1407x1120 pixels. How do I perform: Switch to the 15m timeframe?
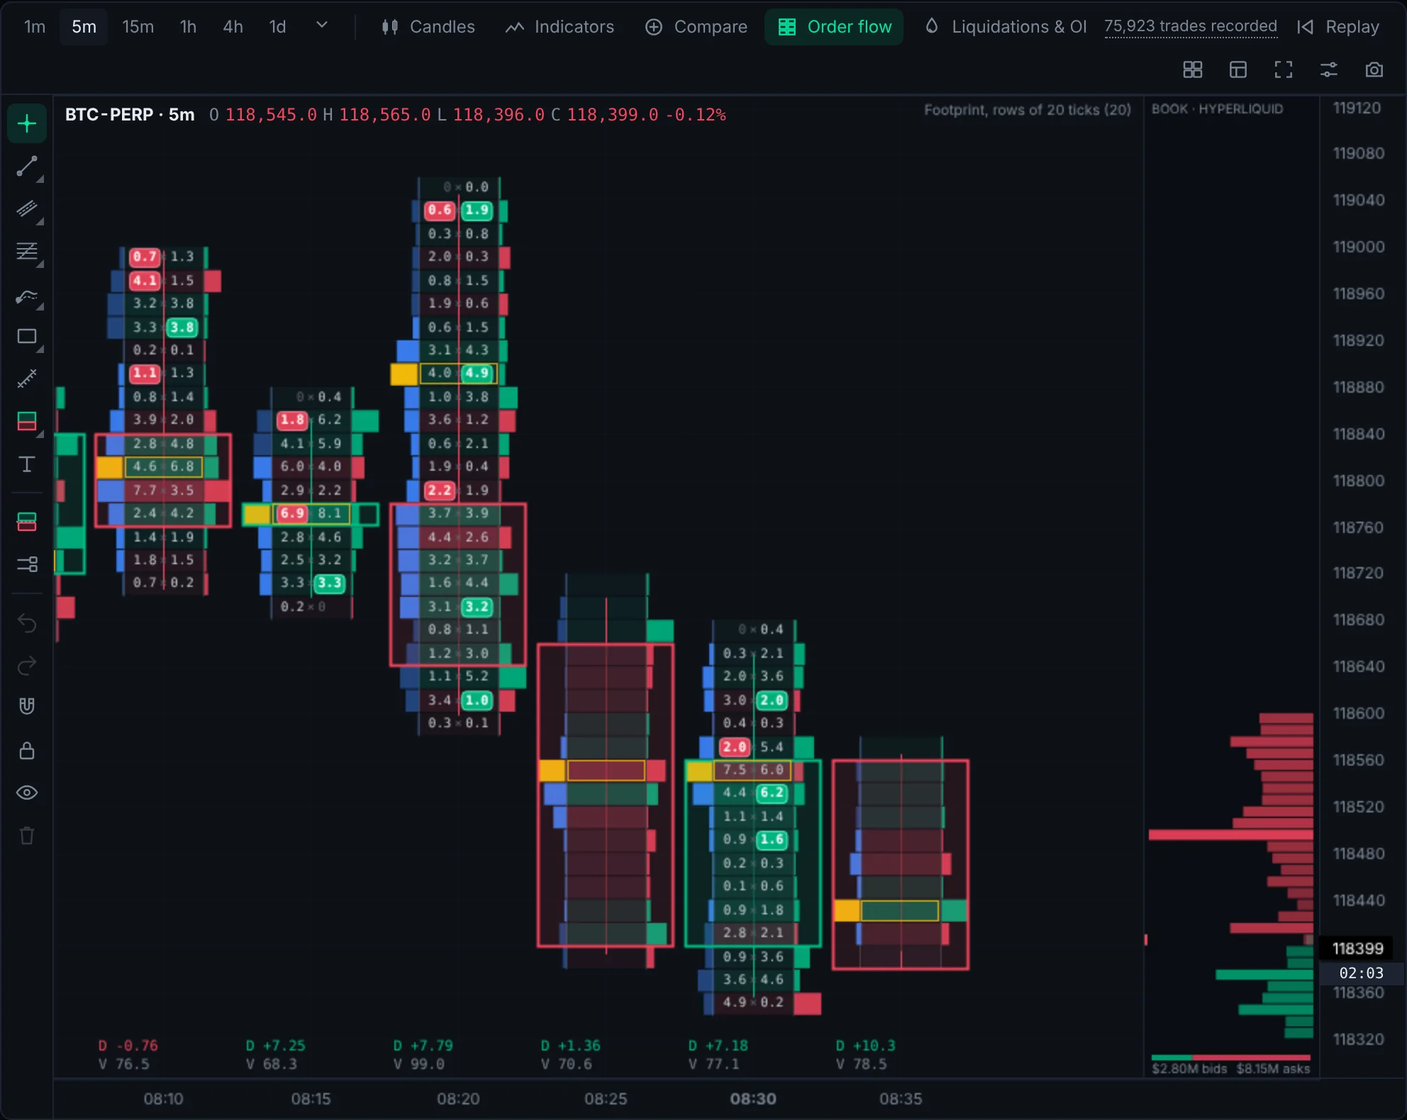(x=138, y=27)
